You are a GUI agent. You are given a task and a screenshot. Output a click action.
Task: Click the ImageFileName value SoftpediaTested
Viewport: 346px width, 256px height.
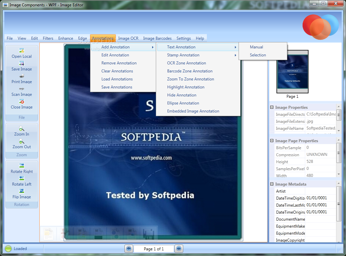(321, 128)
